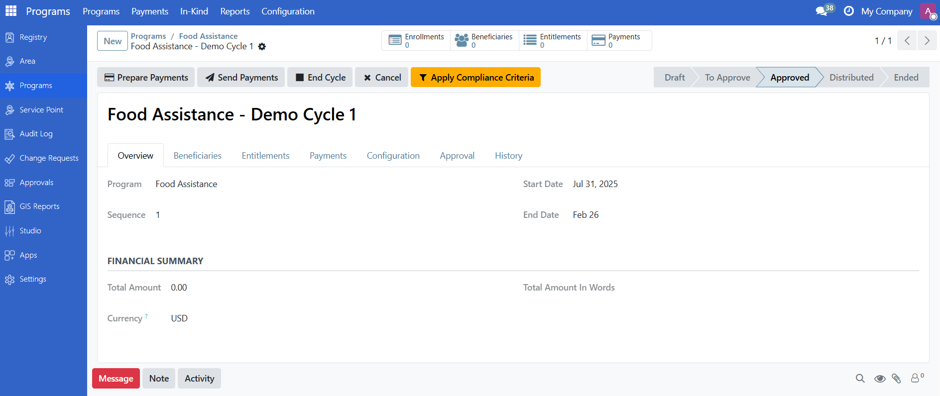Viewport: 940px width, 396px height.
Task: Attach files using the paperclip icon
Action: (x=896, y=379)
